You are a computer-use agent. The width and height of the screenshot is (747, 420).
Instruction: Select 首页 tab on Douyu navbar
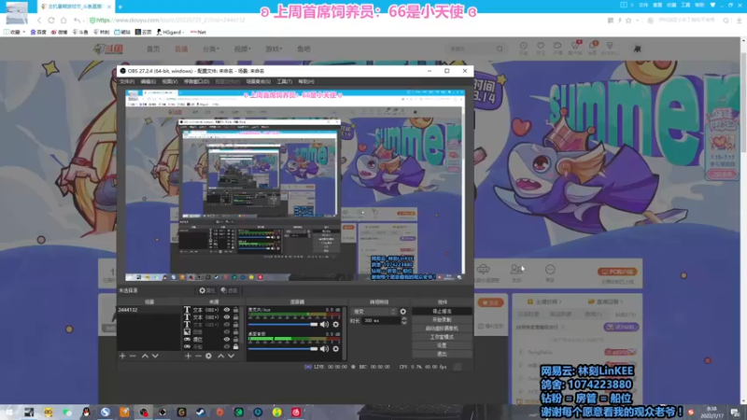tap(153, 49)
